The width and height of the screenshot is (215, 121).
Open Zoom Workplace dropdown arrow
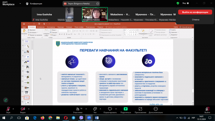(20, 4)
